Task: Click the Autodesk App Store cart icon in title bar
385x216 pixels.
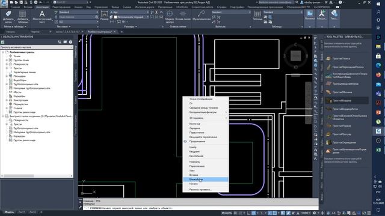Action: 326,2
